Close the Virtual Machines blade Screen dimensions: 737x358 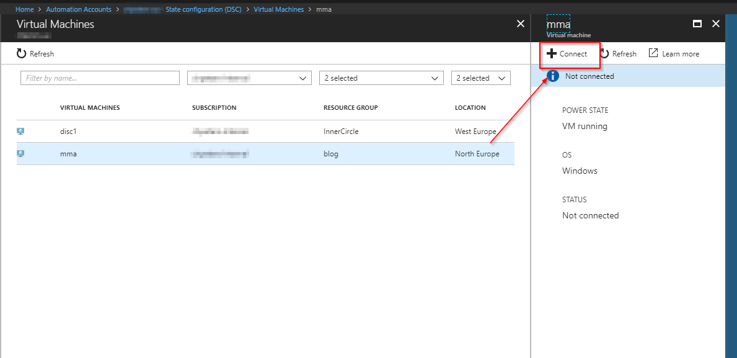pyautogui.click(x=521, y=24)
